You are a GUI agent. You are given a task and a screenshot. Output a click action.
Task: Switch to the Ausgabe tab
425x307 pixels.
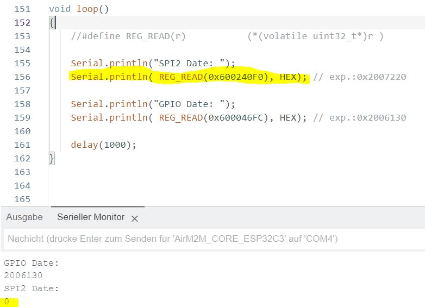tap(24, 217)
